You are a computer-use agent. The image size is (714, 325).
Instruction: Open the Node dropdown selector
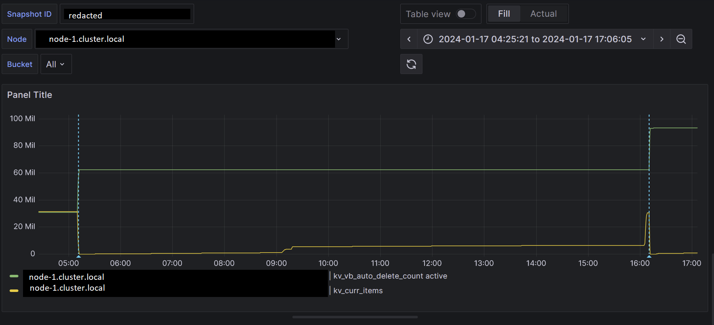[192, 39]
